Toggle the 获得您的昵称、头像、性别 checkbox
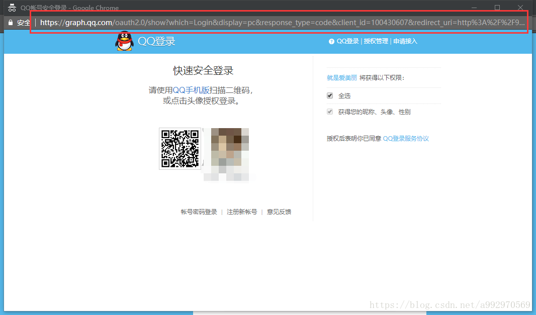 (x=330, y=112)
